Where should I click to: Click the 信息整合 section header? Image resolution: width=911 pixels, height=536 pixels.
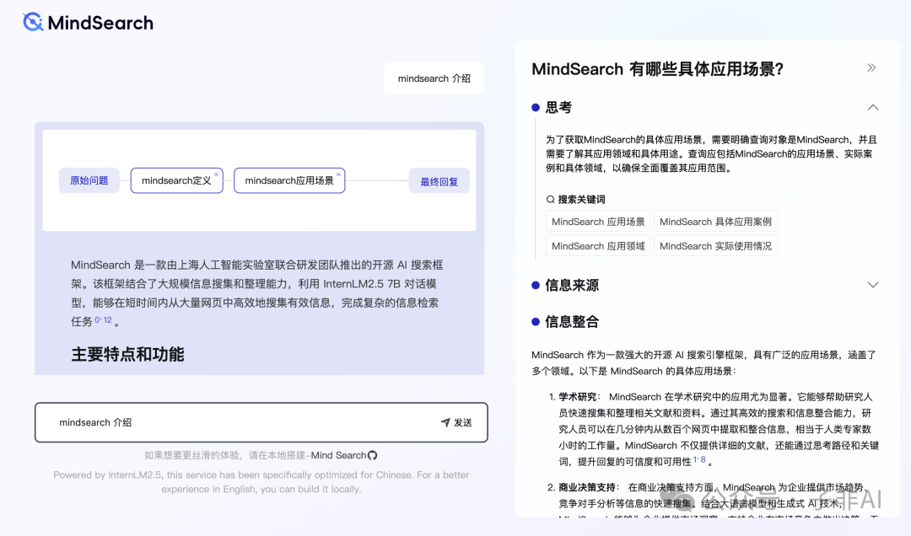click(x=572, y=322)
